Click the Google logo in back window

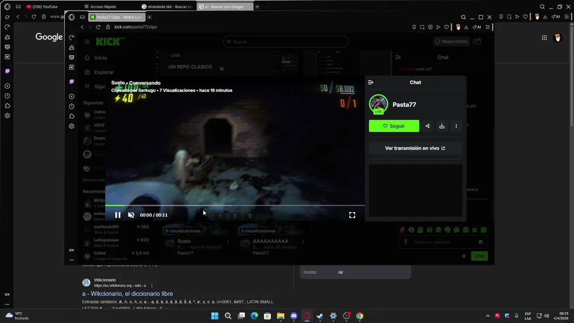tap(49, 37)
